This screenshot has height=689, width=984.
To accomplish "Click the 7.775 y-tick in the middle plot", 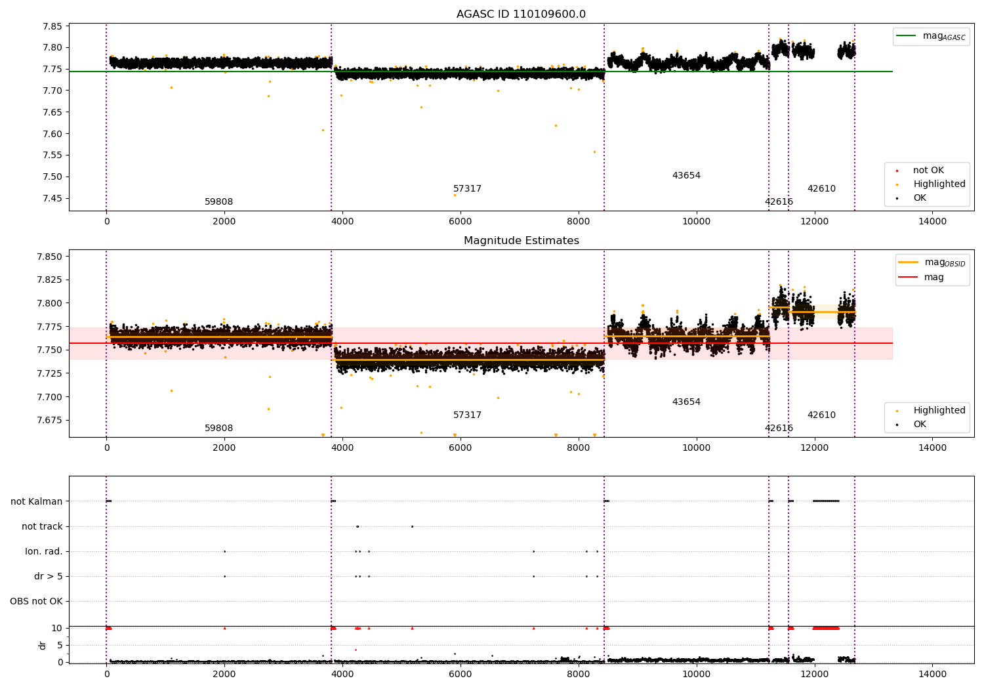I will (x=49, y=327).
